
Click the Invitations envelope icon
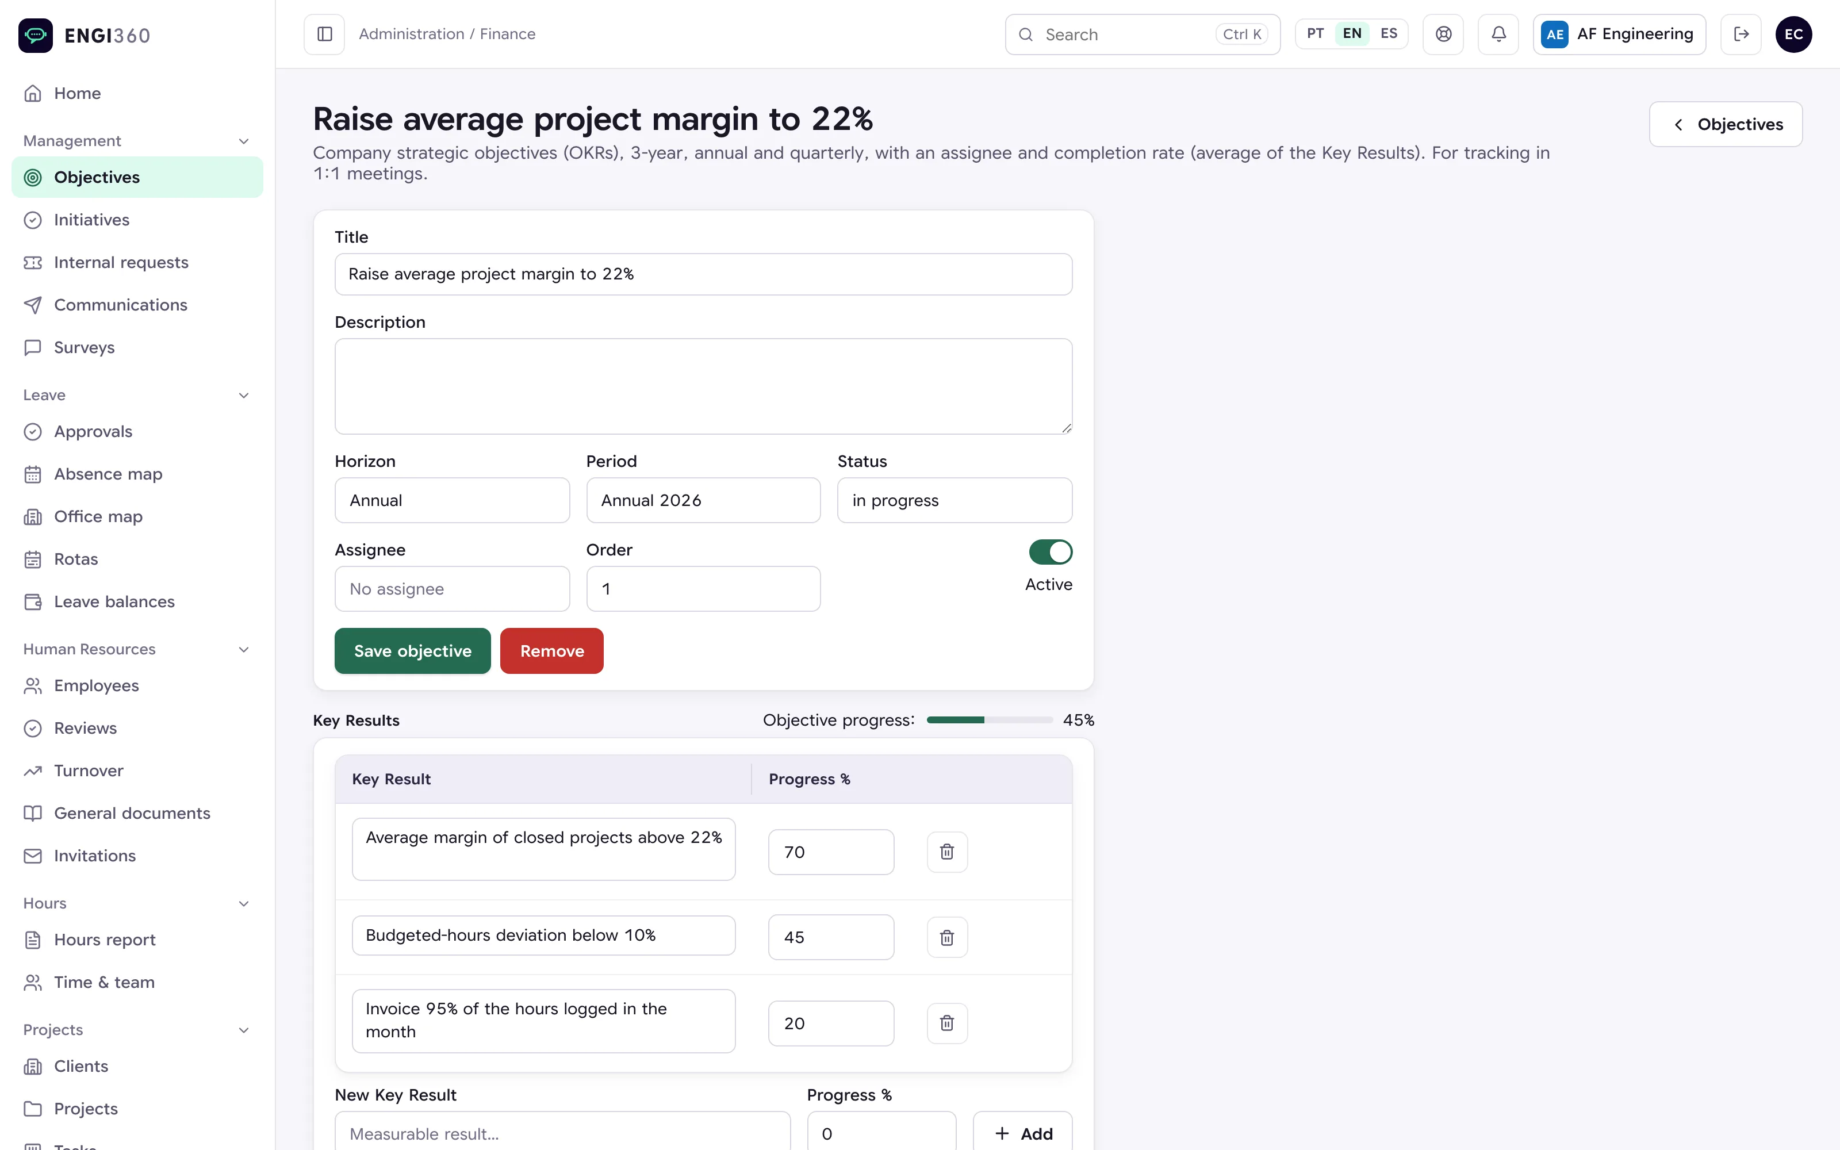(x=33, y=856)
